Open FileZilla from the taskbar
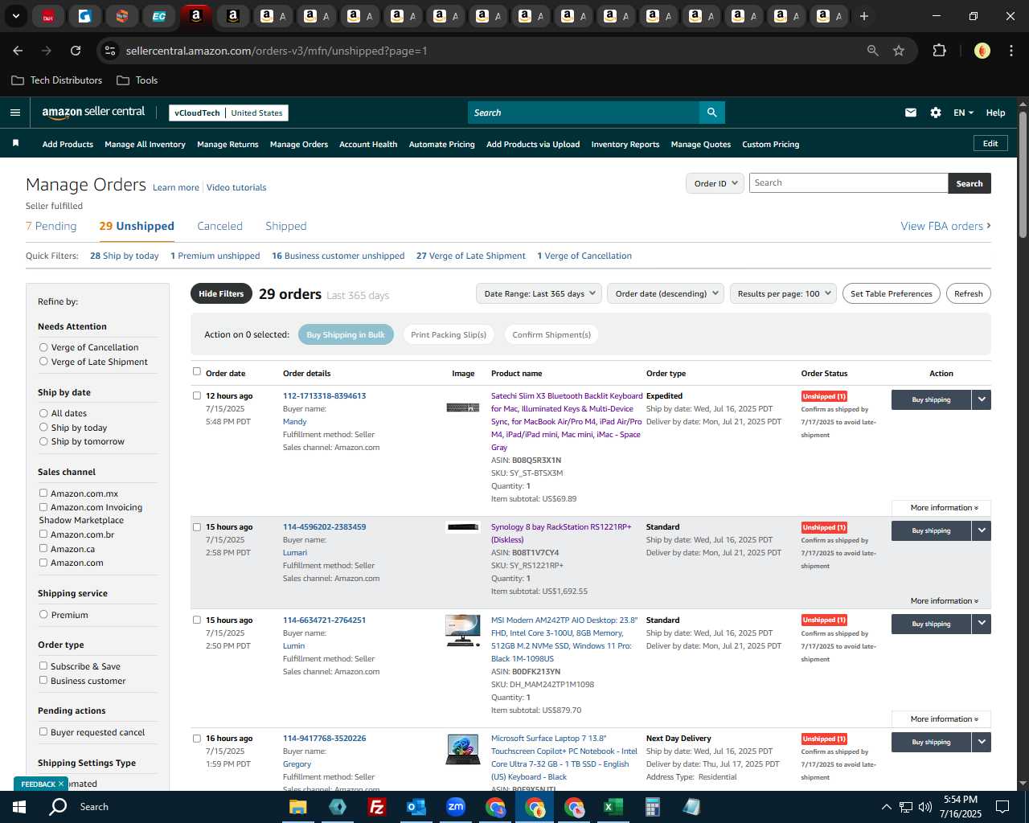Viewport: 1029px width, 823px height. [x=376, y=807]
